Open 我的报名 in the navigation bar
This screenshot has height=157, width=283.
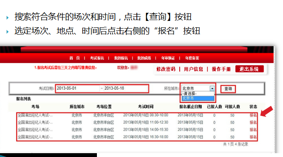[x=121, y=58]
